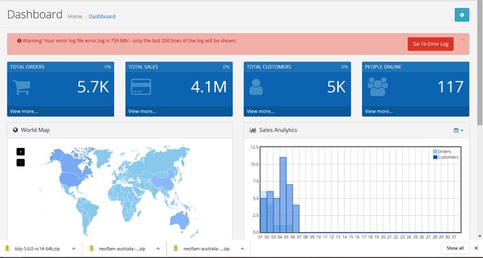
Task: Close the downloads bar
Action: pyautogui.click(x=476, y=248)
